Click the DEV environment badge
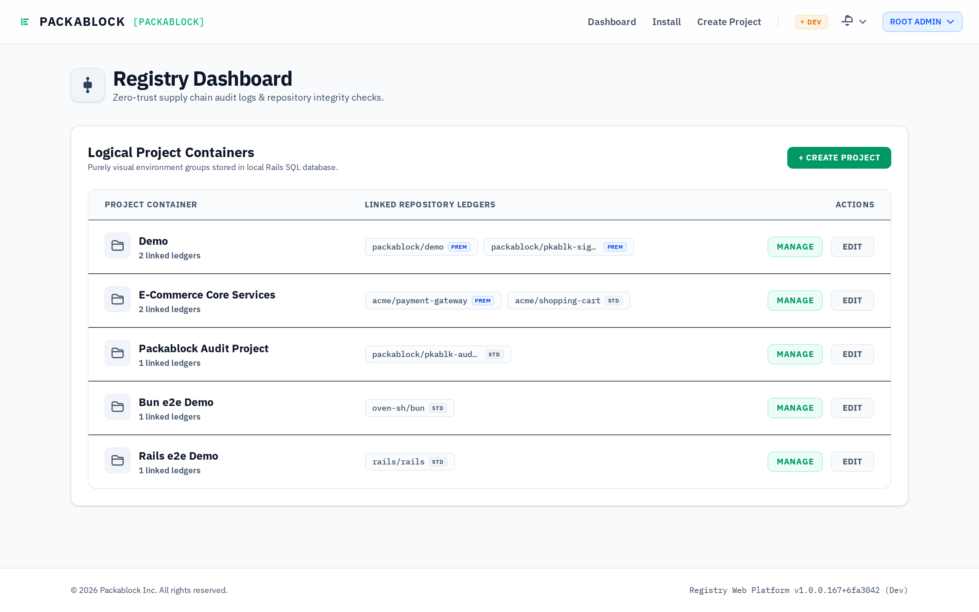The image size is (979, 612). coord(811,22)
